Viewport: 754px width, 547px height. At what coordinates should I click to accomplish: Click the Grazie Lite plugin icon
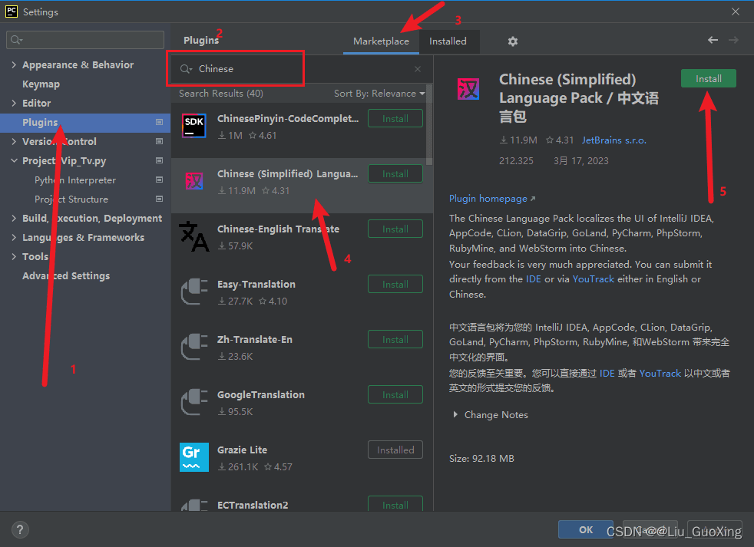click(x=194, y=457)
